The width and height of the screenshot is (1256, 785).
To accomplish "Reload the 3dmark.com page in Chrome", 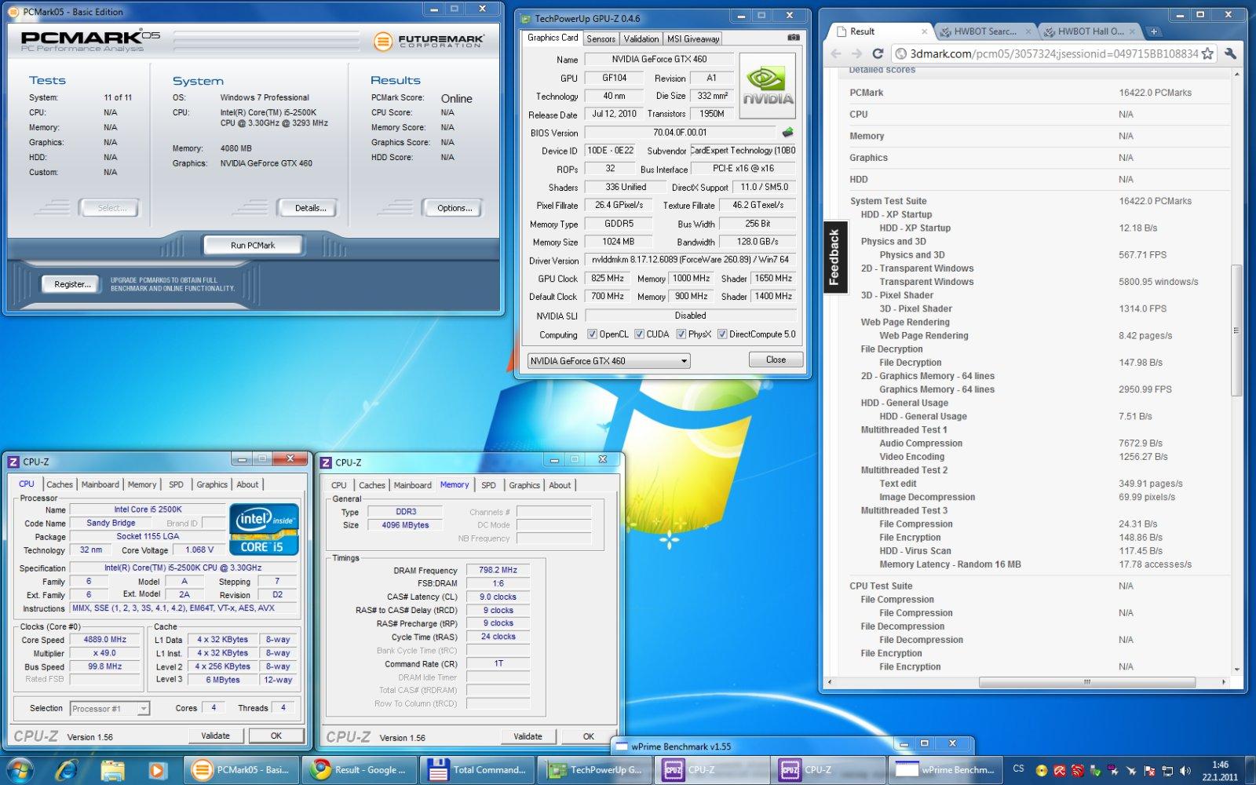I will tap(878, 53).
